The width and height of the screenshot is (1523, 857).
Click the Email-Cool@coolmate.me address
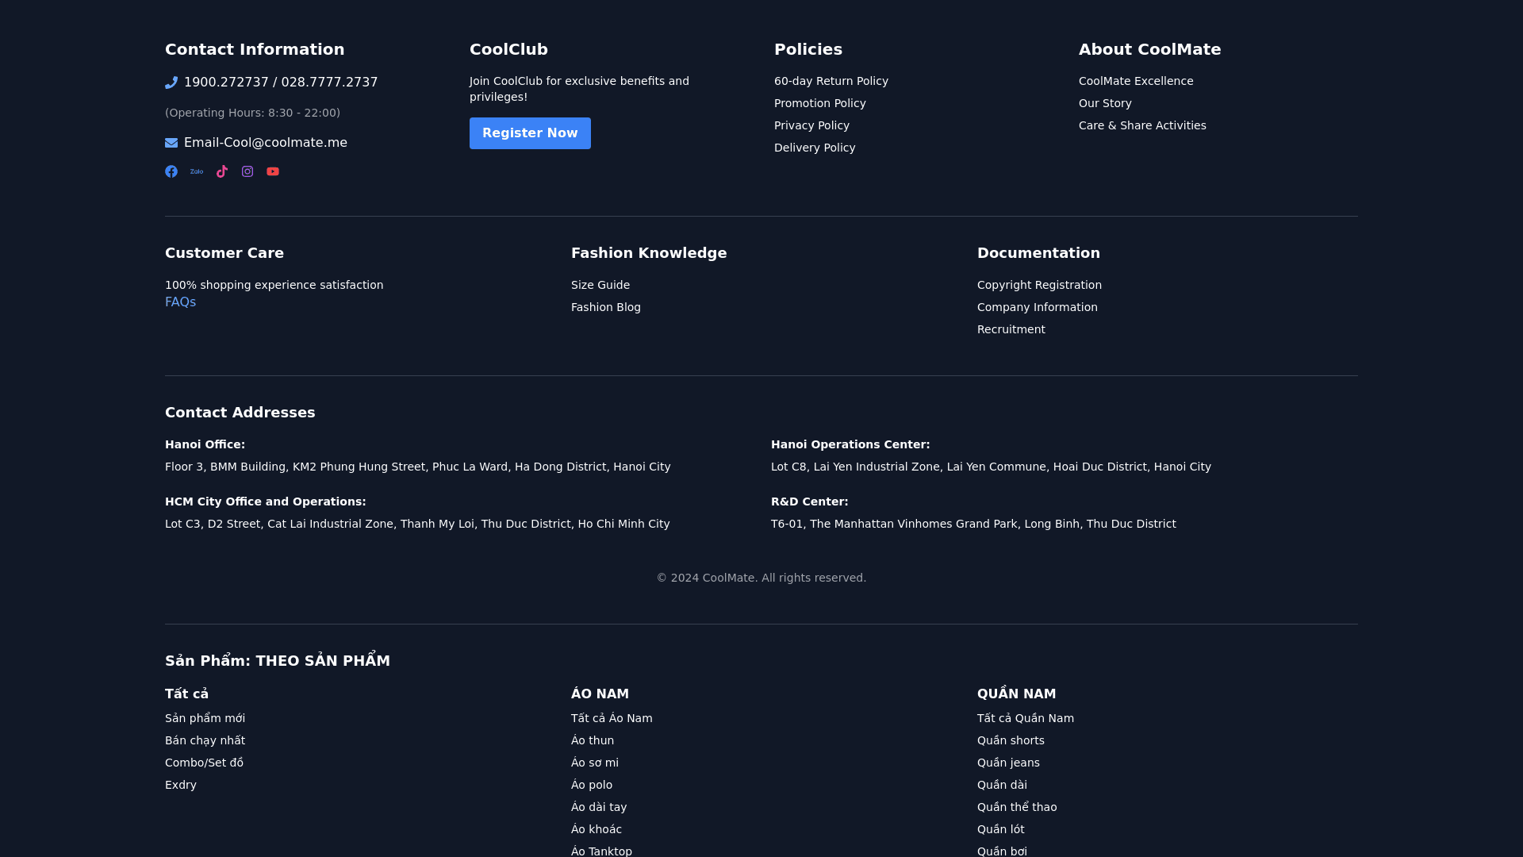pyautogui.click(x=265, y=143)
